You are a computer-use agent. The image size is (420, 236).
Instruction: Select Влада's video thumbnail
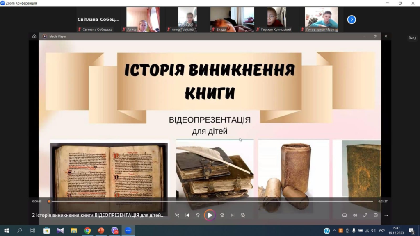point(232,20)
